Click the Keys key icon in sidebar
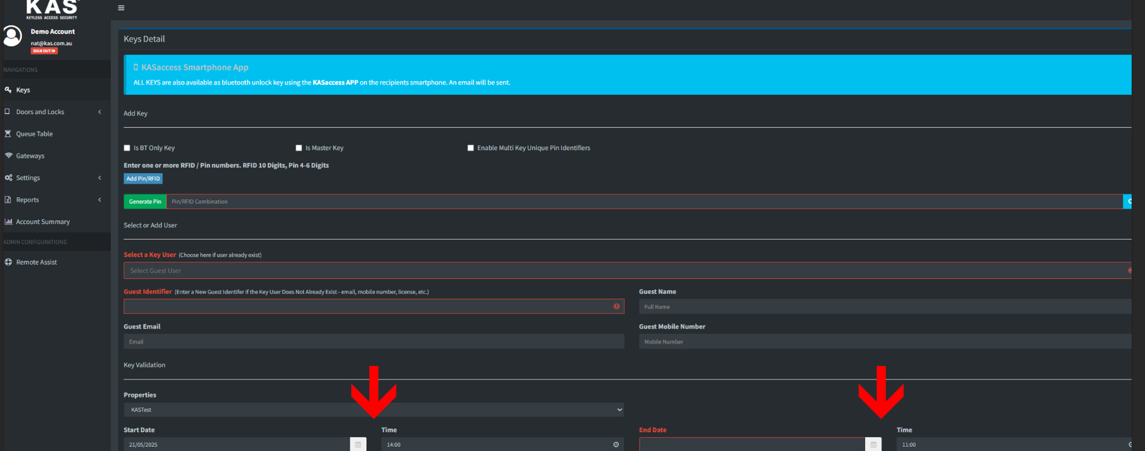This screenshot has width=1145, height=451. point(8,90)
